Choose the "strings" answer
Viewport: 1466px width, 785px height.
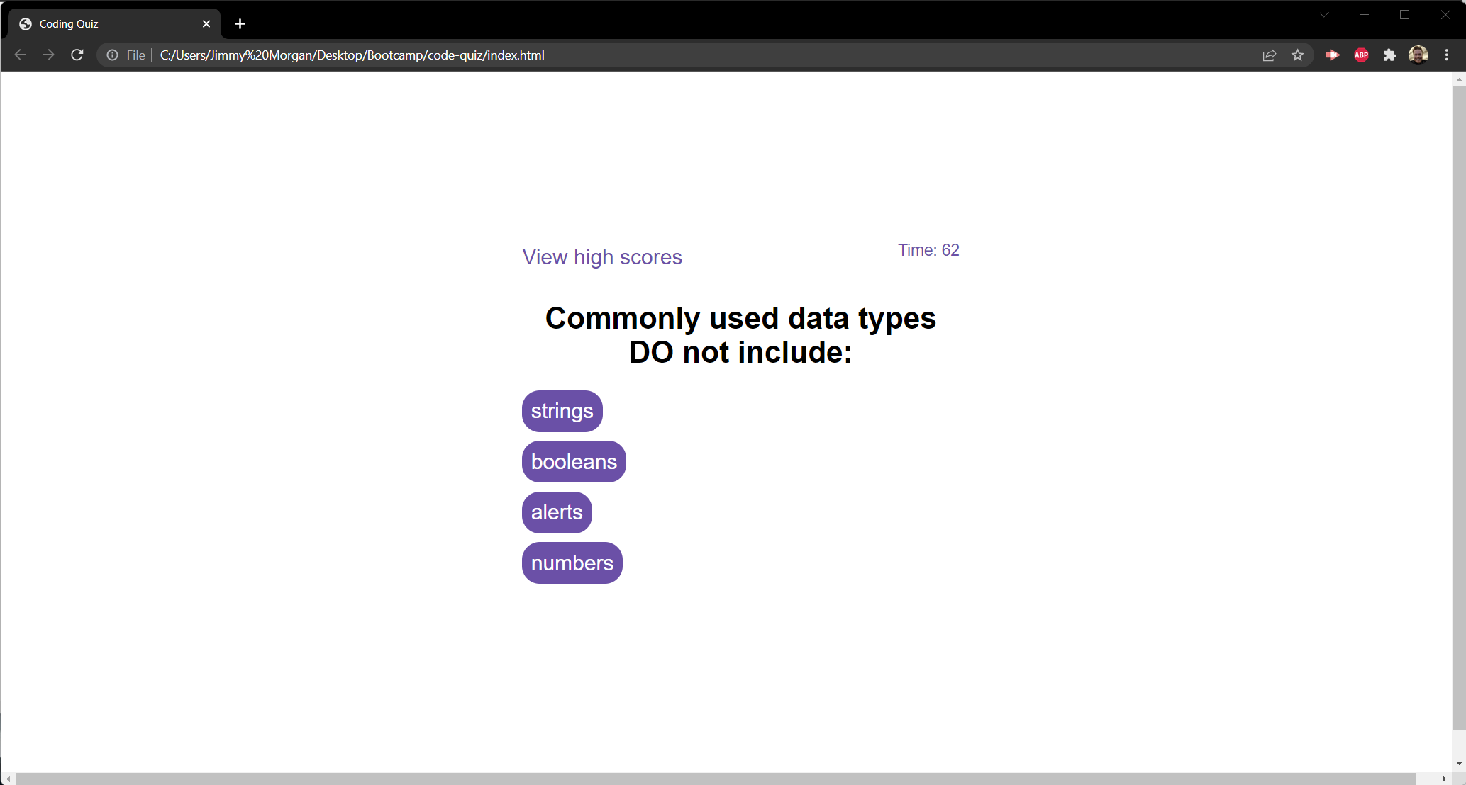562,411
